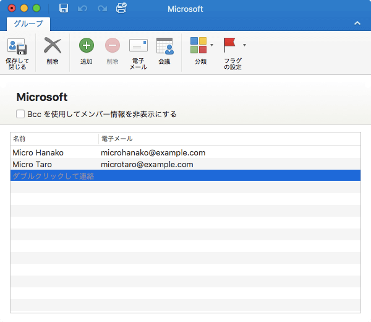Image resolution: width=371 pixels, height=322 pixels.
Task: Click the save icon in title bar
Action: (64, 9)
